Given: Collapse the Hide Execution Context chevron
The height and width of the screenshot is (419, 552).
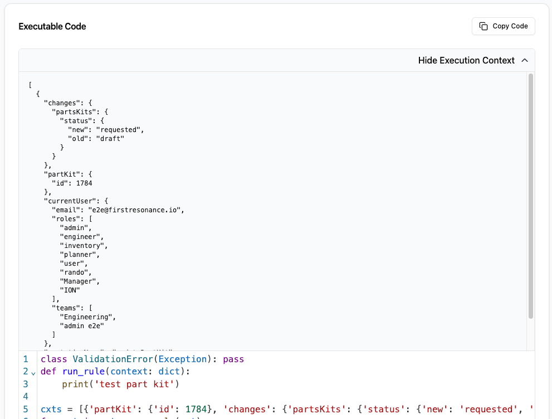Looking at the screenshot, I should coord(525,60).
